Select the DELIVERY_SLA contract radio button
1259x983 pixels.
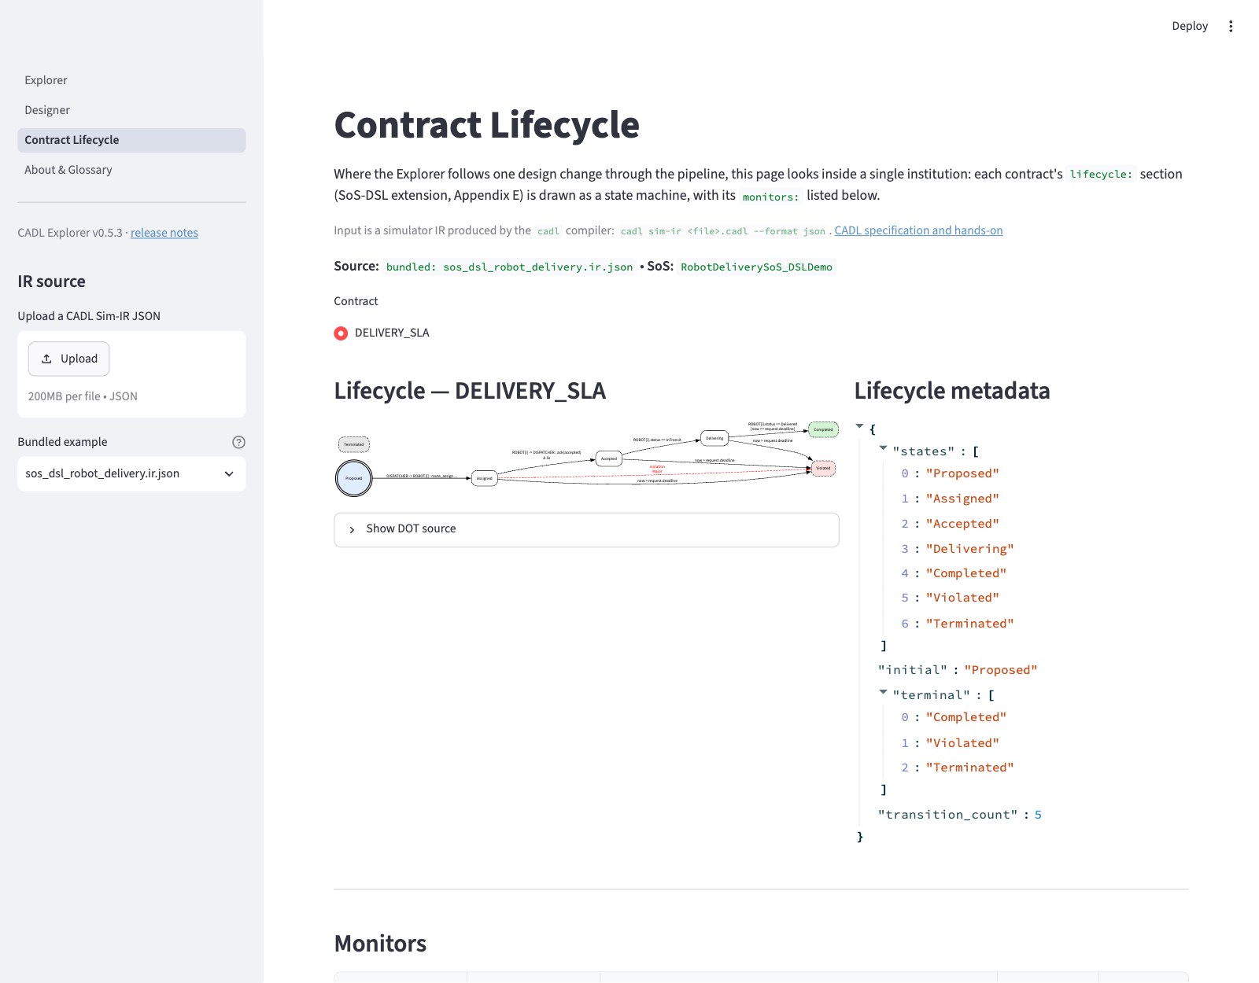click(341, 333)
